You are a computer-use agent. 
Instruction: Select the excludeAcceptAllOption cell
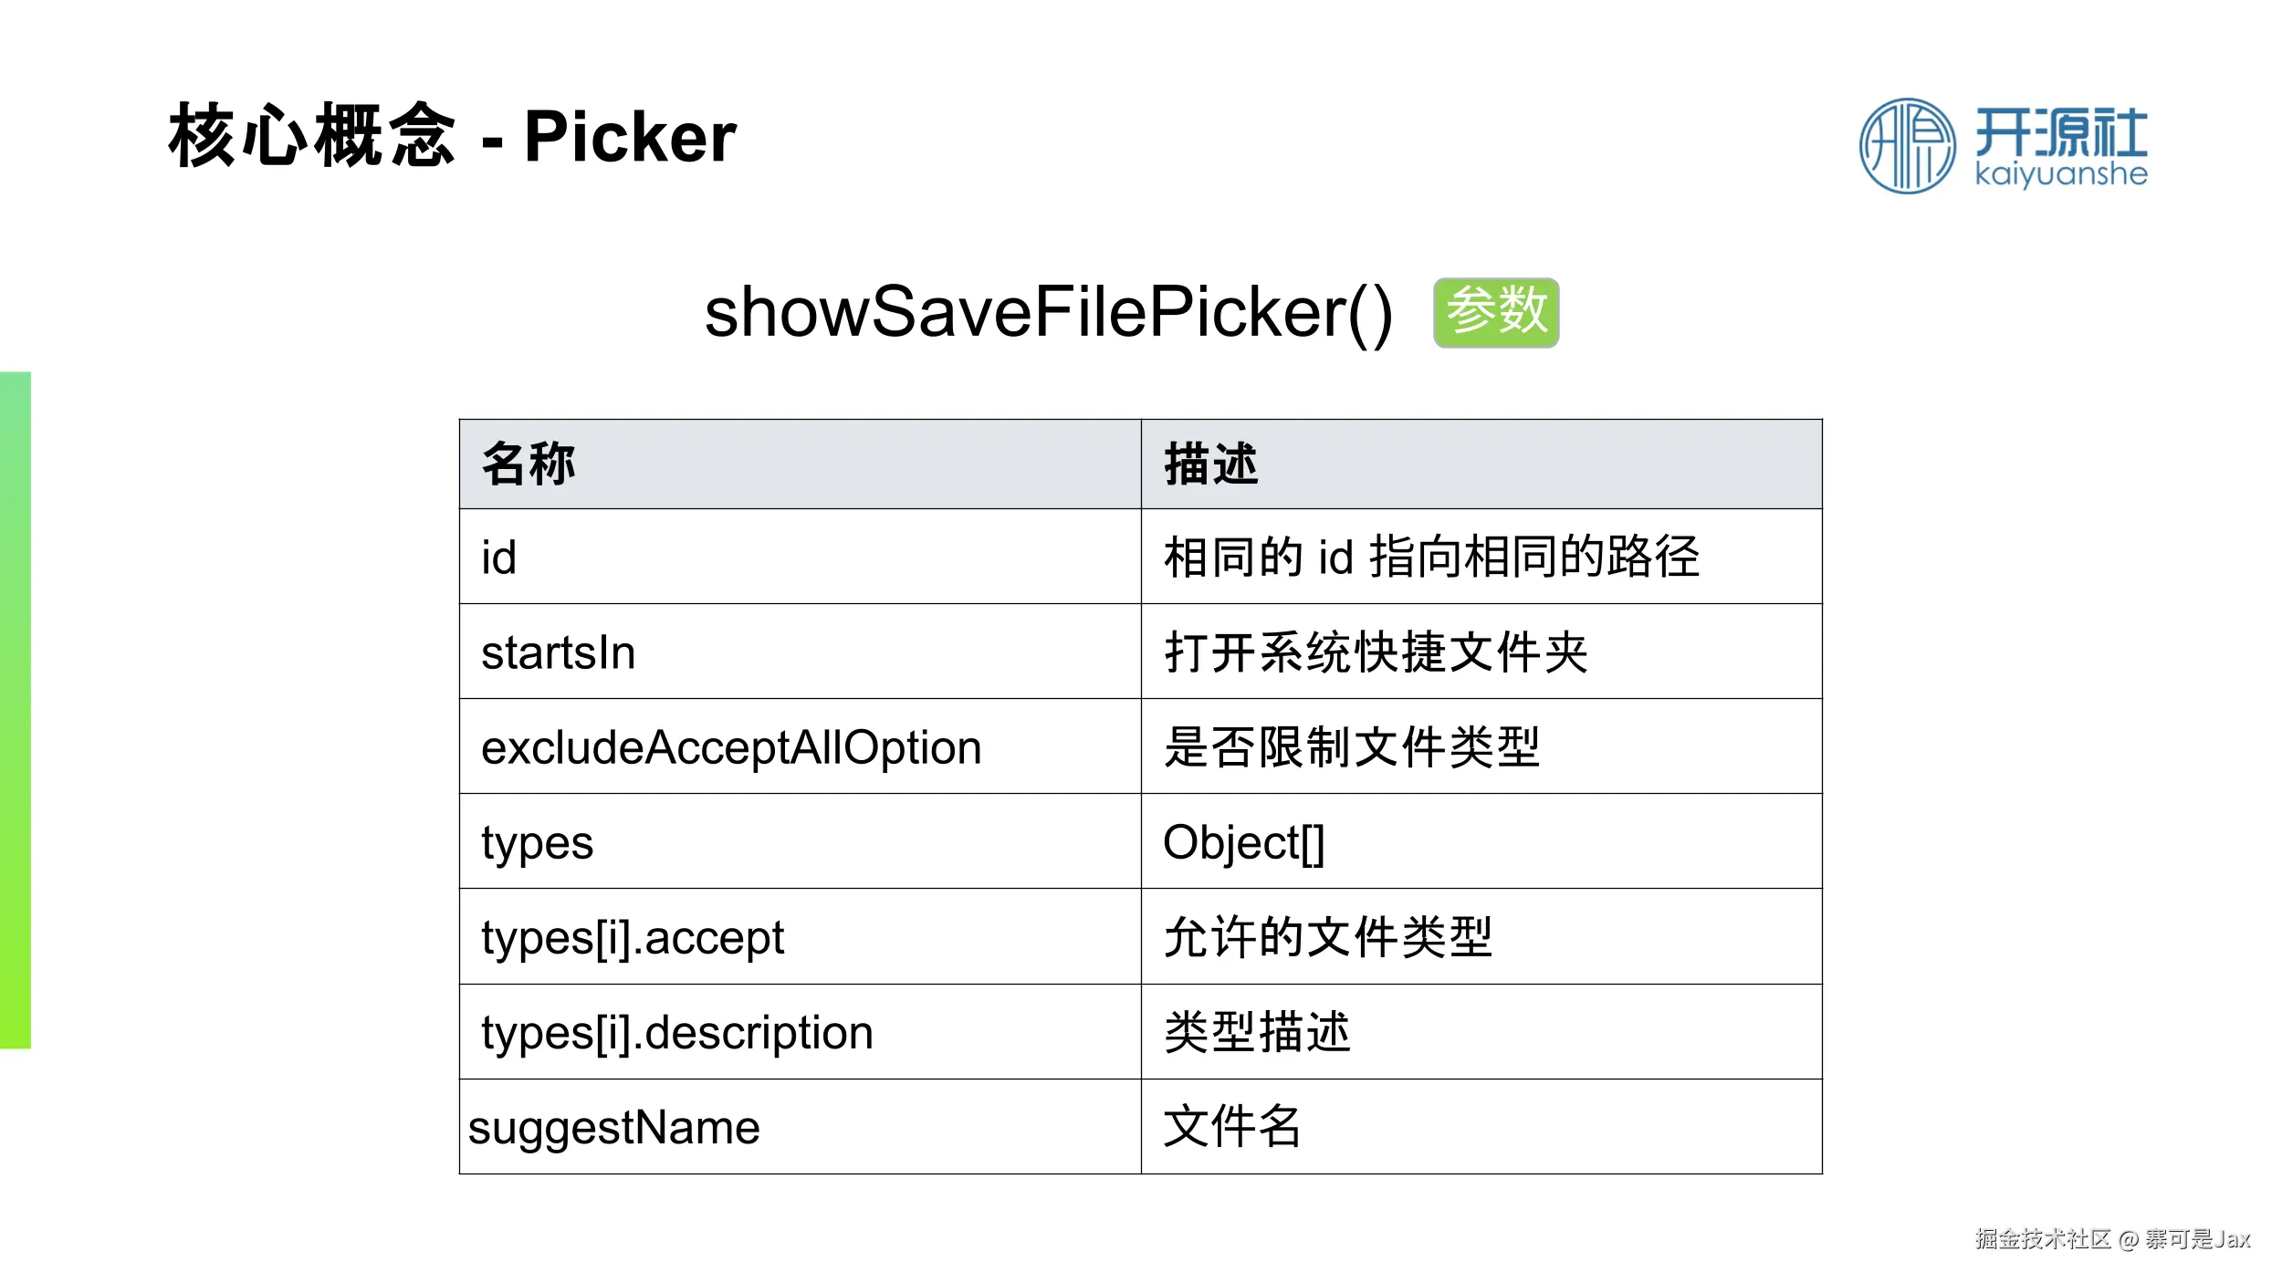click(x=800, y=746)
